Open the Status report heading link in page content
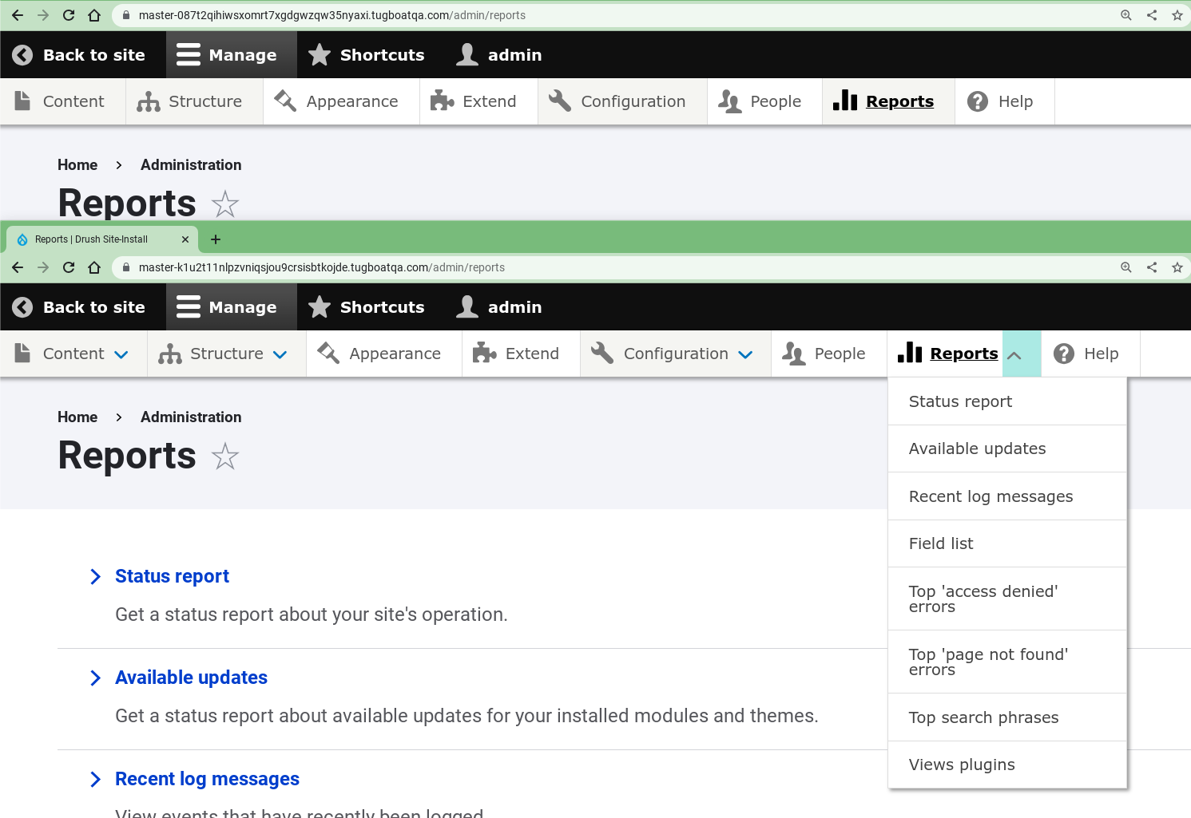Viewport: 1191px width, 818px height. click(x=172, y=576)
